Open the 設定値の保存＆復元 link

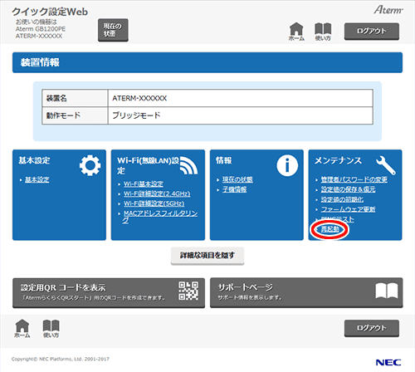[348, 189]
